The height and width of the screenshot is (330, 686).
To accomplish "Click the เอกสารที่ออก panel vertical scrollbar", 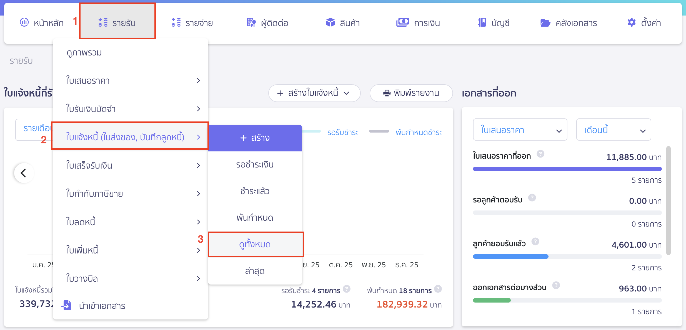I will [x=669, y=200].
